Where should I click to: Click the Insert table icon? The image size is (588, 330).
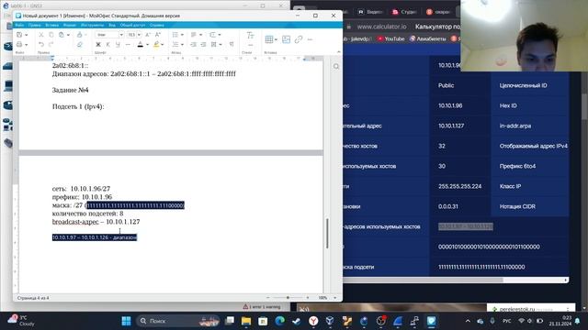click(269, 39)
